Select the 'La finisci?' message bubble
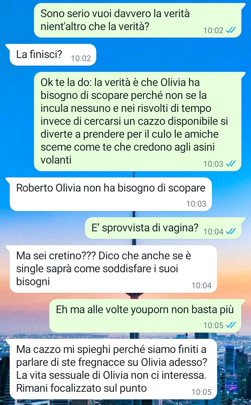The height and width of the screenshot is (405, 251). click(53, 55)
